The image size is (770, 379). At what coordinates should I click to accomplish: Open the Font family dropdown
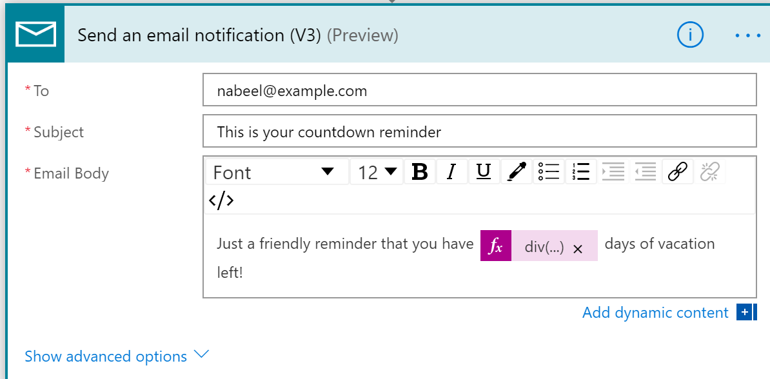click(276, 171)
